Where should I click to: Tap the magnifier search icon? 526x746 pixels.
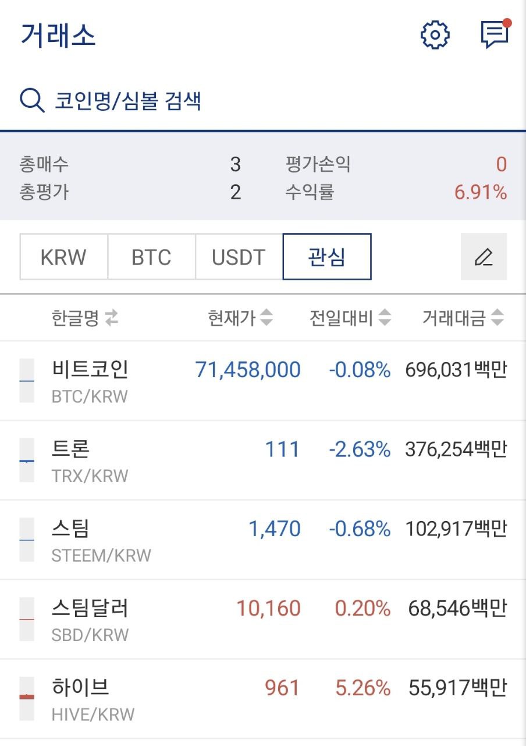(x=32, y=100)
